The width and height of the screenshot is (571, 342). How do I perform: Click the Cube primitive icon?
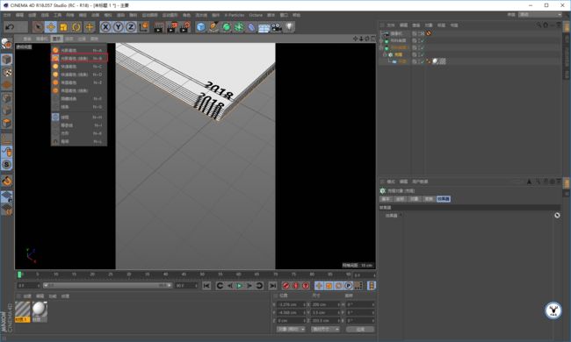tap(200, 27)
